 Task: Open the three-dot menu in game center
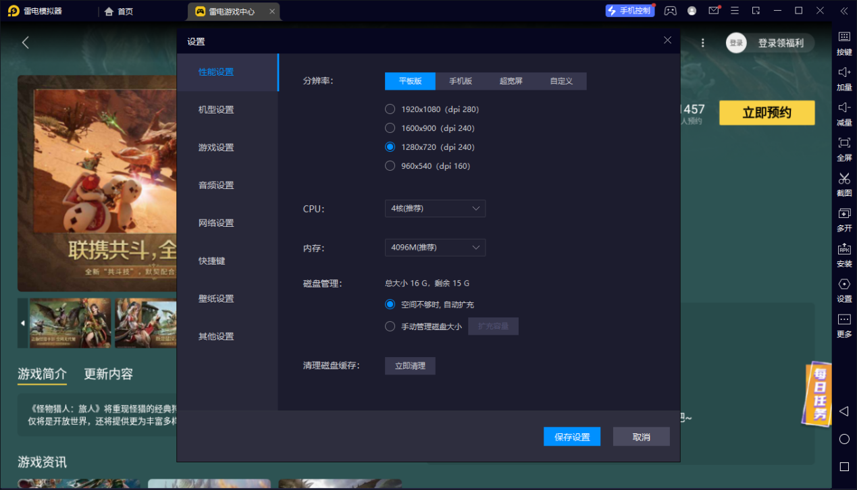pos(703,43)
